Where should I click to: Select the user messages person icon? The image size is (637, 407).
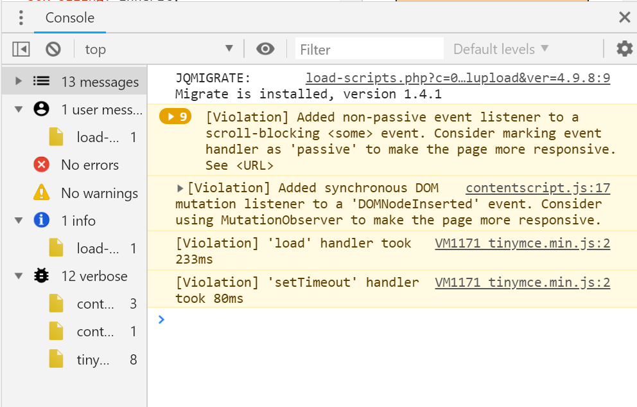[42, 109]
